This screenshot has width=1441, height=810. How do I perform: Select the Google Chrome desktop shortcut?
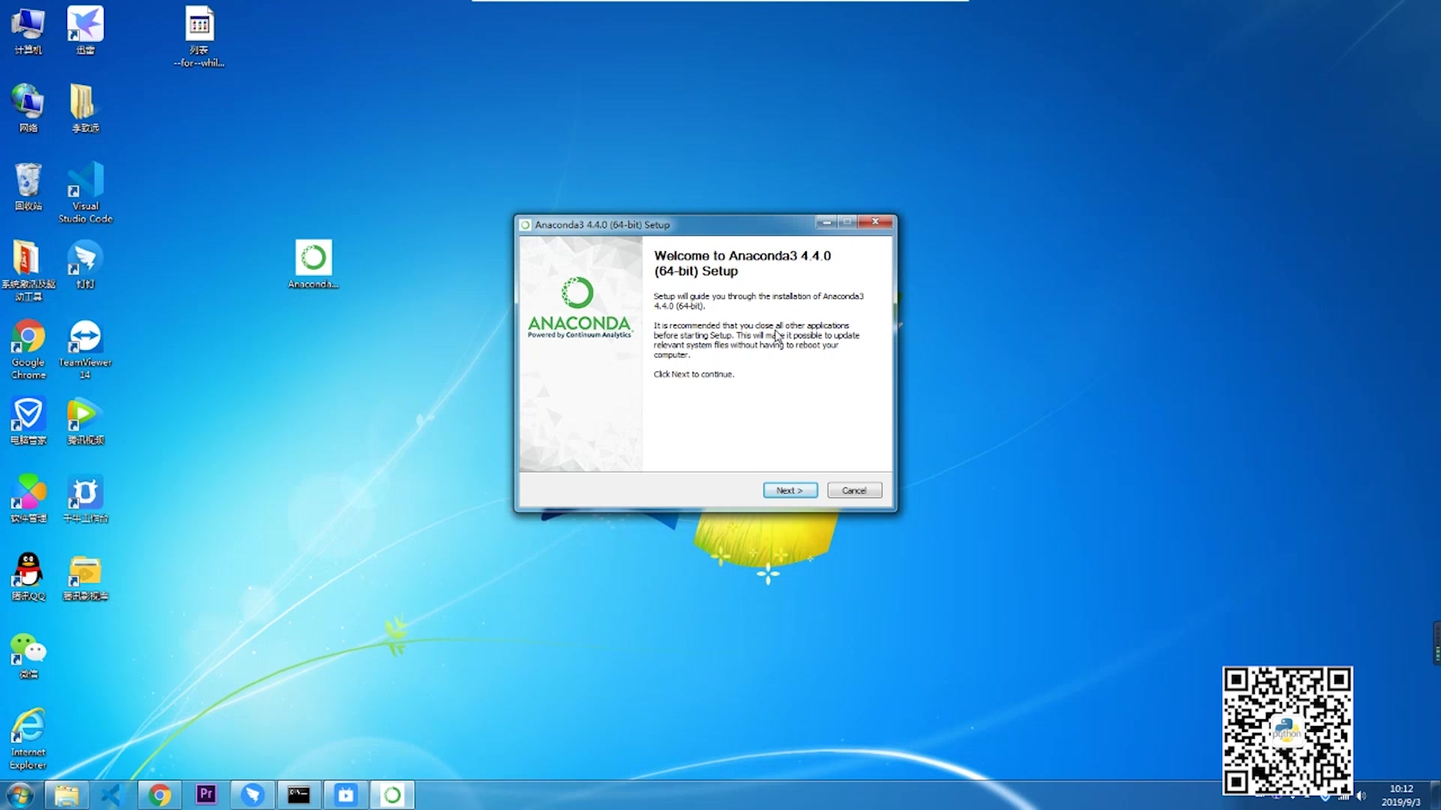pyautogui.click(x=28, y=338)
